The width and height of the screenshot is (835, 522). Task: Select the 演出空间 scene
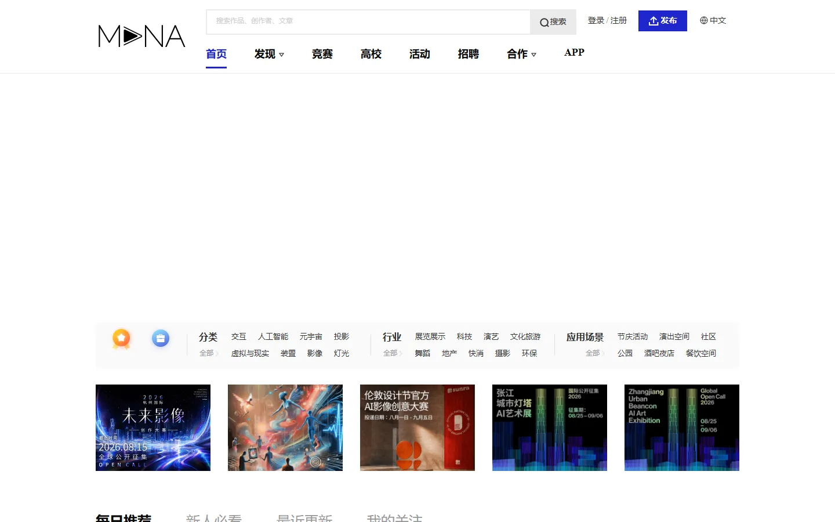point(674,336)
